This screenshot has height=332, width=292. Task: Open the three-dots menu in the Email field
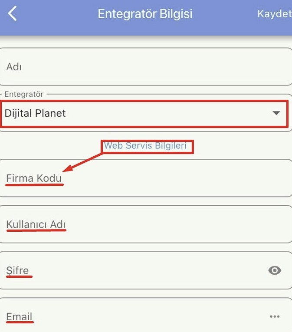(x=275, y=317)
